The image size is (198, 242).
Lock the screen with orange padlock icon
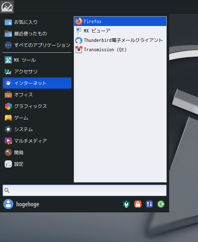point(138,204)
